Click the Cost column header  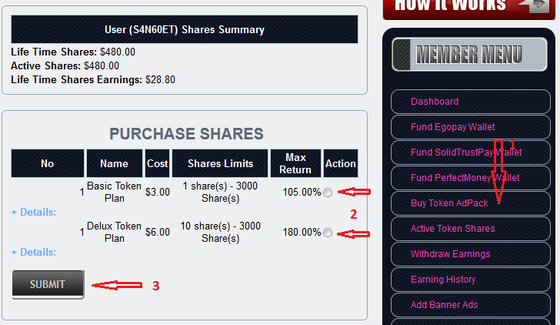[157, 163]
